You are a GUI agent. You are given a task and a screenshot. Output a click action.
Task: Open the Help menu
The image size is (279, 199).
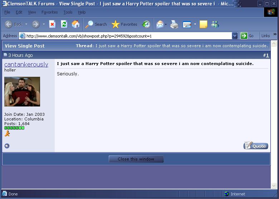click(x=82, y=12)
